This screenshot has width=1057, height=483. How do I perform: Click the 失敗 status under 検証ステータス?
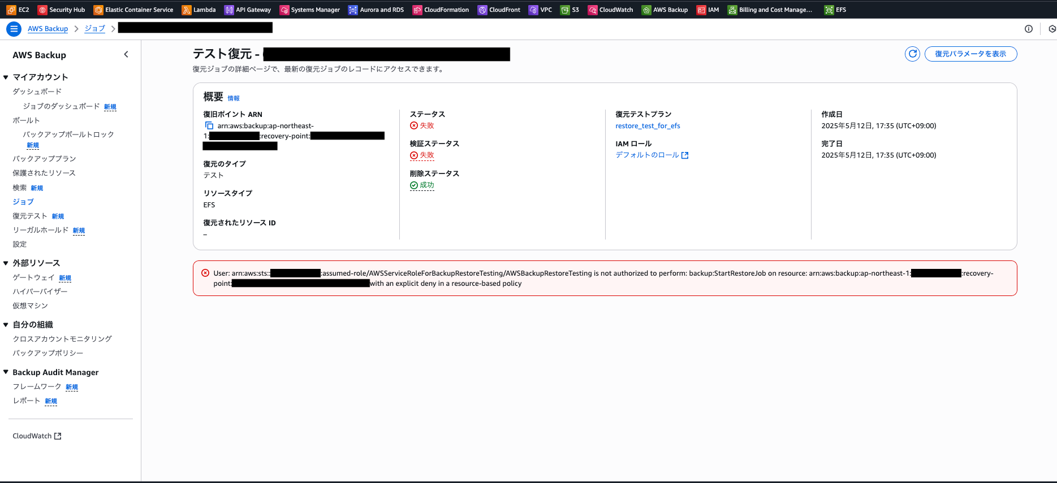pos(422,155)
